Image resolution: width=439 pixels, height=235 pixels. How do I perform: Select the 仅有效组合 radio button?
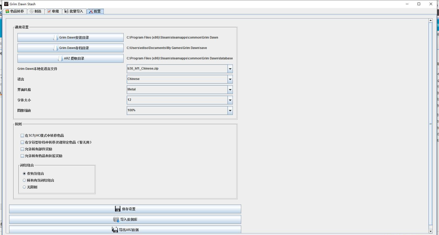pyautogui.click(x=24, y=174)
